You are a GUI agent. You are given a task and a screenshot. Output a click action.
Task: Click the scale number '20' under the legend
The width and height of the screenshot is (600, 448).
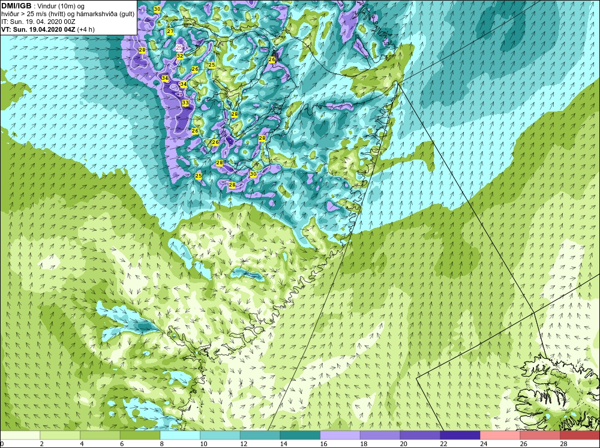coord(403,444)
